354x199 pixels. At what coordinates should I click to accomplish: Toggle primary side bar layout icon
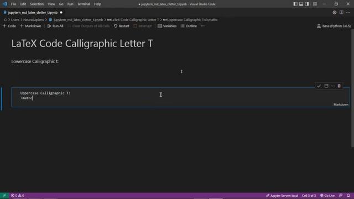coord(295,4)
